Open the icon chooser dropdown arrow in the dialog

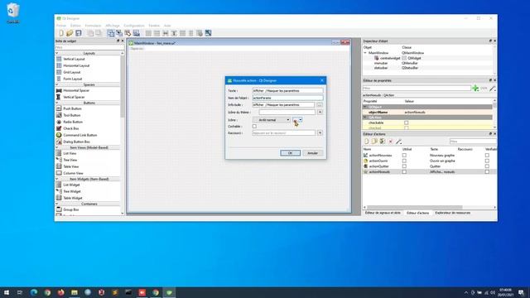(x=301, y=119)
